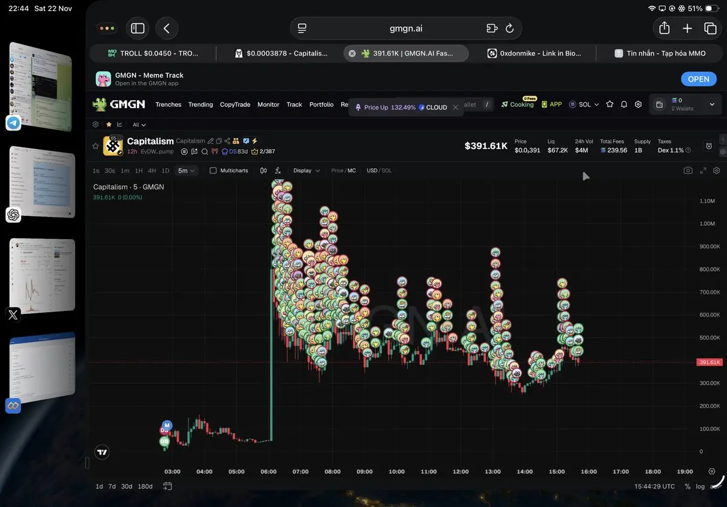Screen dimensions: 727x507
Task: Enable the Multicharts checkbox
Action: point(213,171)
